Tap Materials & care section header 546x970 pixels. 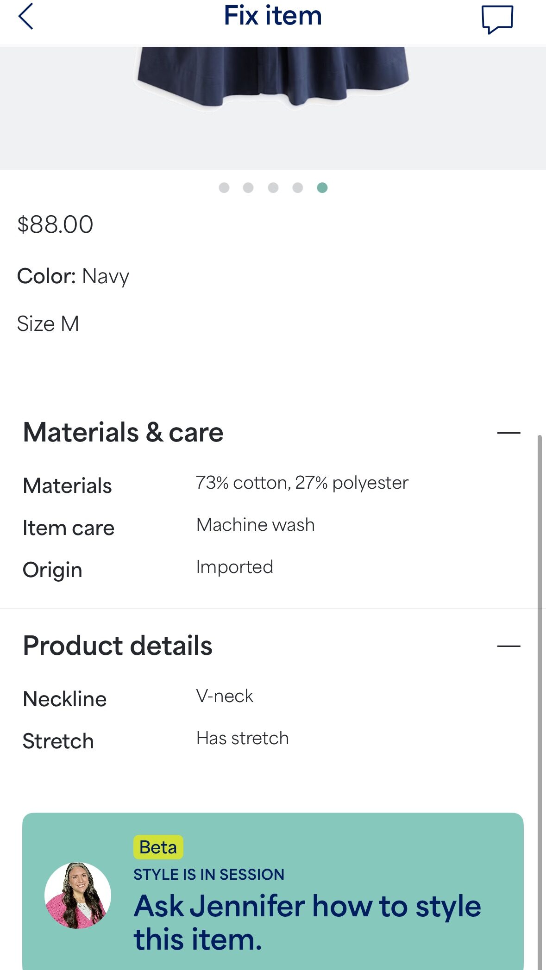point(123,433)
